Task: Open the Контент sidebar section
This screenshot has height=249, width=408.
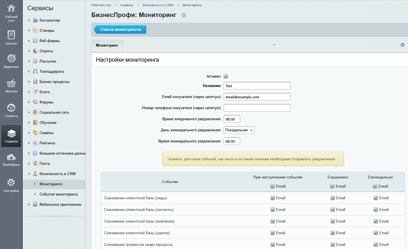Action: [x=11, y=38]
